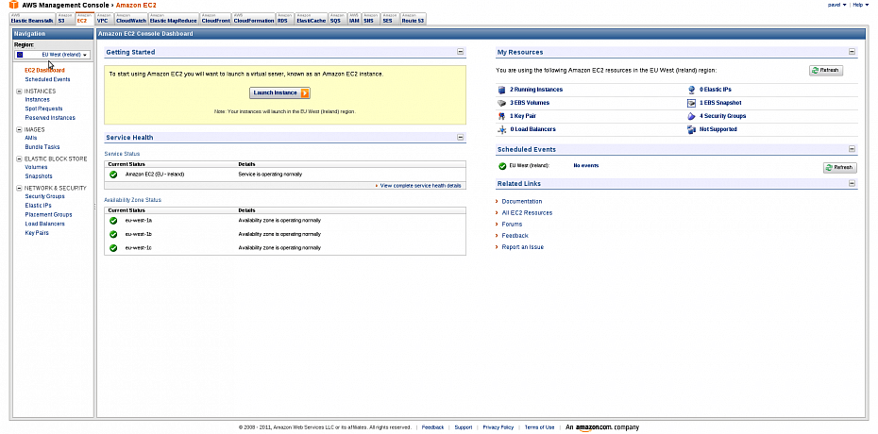
Task: Open All EC2 Resources link
Action: tap(527, 213)
